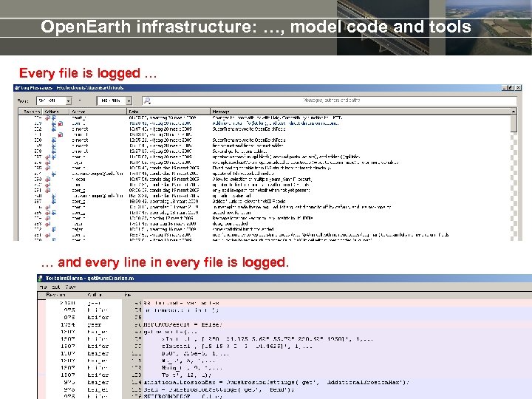Open the Edit menu in TortoiseBlame
Screen dimensions: 532x399
[x=56, y=287]
